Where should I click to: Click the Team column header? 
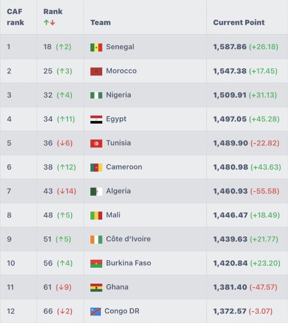(x=100, y=22)
